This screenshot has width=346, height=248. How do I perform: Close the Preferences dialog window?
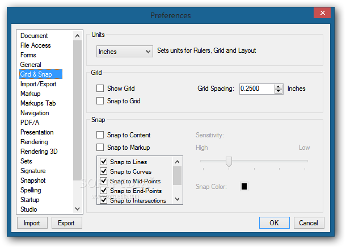[x=322, y=13]
